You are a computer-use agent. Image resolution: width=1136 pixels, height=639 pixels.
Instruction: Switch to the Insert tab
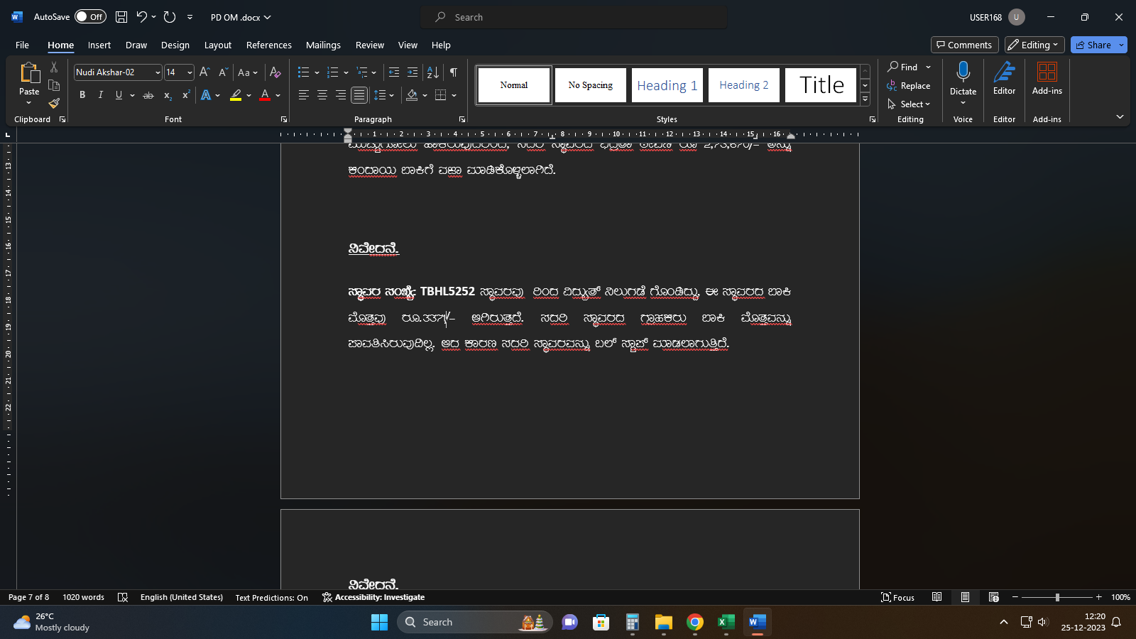click(99, 45)
